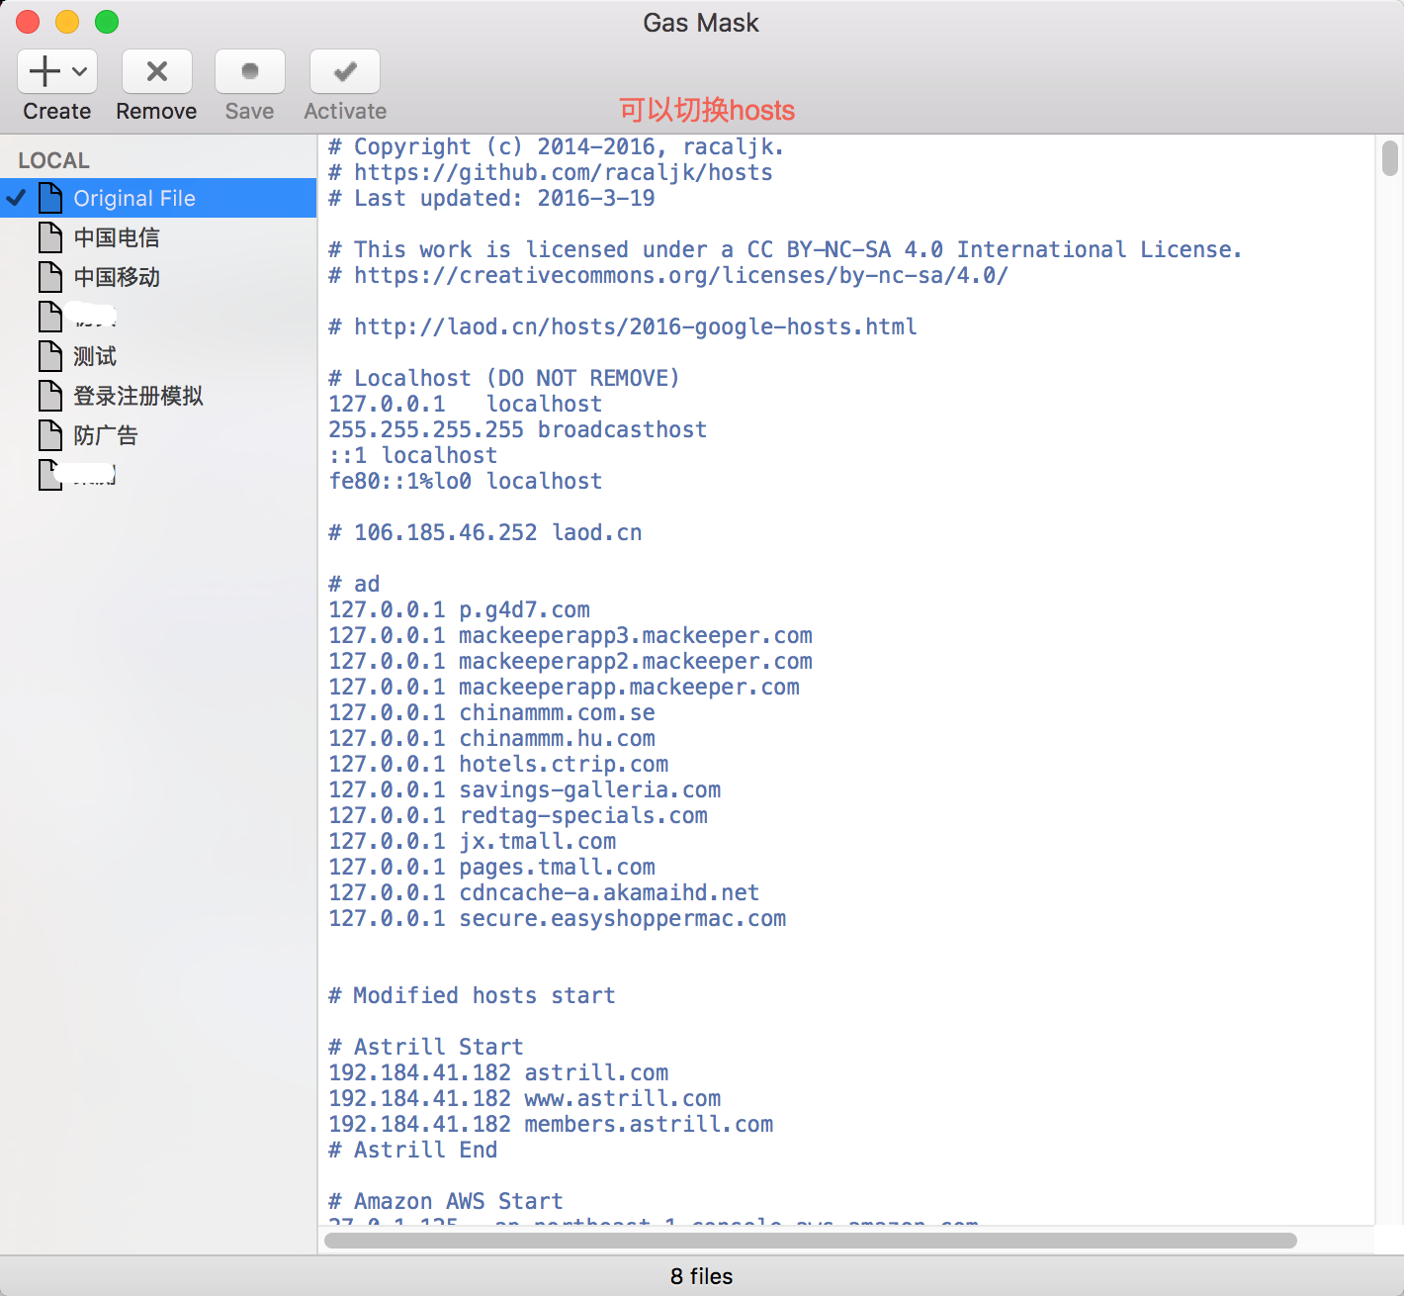The image size is (1404, 1296).
Task: Click the '# Last updated: 2016-3-19' line
Action: (491, 198)
